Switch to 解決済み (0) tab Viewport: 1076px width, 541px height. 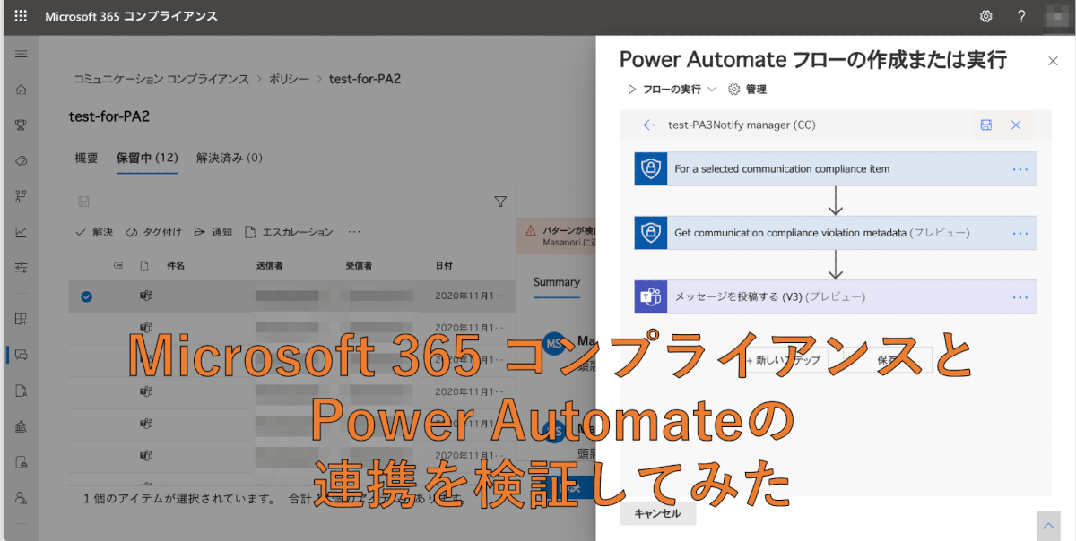tap(230, 158)
